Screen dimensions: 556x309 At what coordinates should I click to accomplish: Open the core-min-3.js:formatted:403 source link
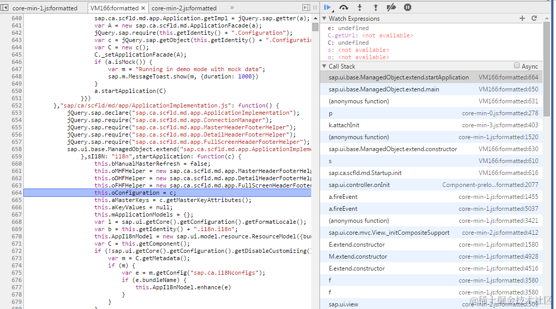pyautogui.click(x=500, y=125)
